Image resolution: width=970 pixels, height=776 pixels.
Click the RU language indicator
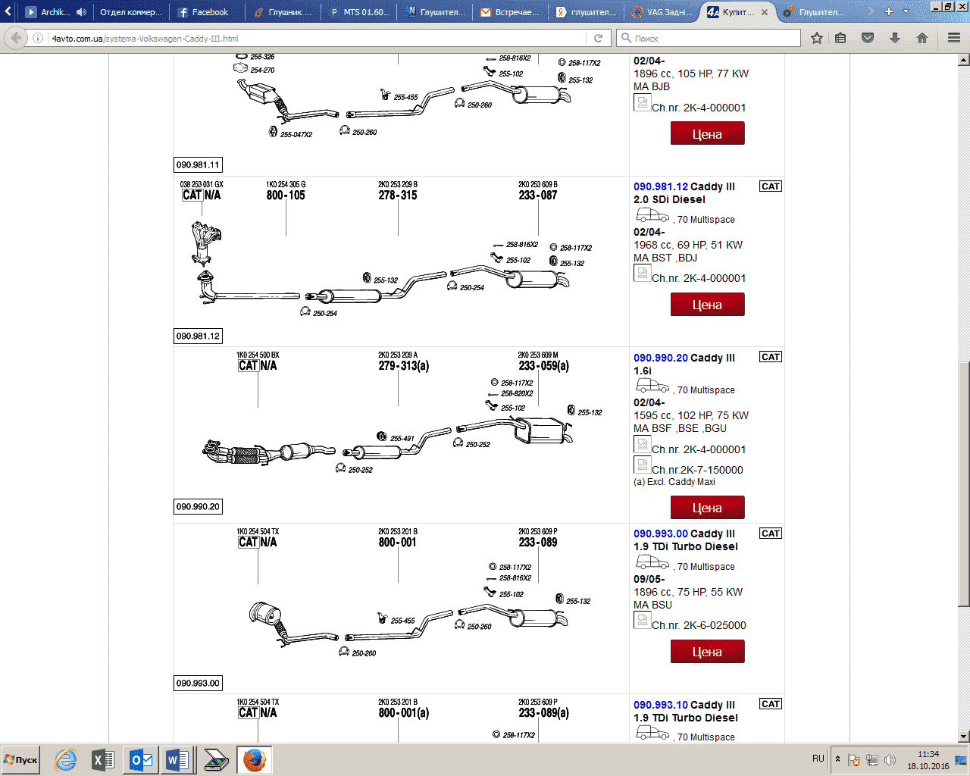(x=818, y=759)
